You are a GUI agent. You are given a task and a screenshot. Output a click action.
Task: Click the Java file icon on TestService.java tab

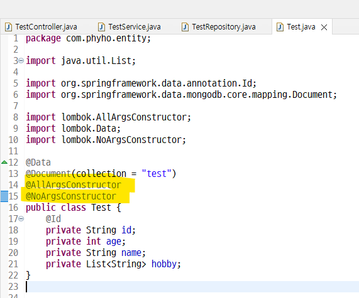[x=101, y=27]
